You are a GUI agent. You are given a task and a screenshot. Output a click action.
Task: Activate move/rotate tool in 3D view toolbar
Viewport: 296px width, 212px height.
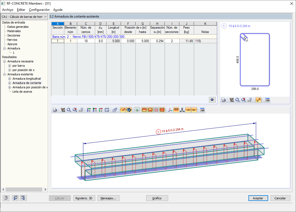pyautogui.click(x=63, y=110)
